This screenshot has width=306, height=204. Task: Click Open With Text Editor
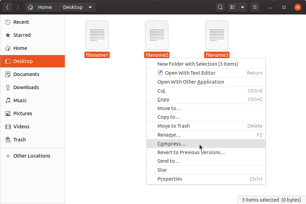point(190,73)
